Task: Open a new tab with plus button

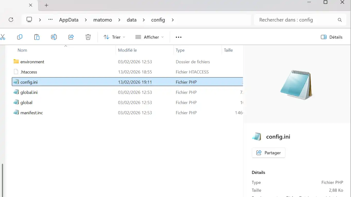Action: (46, 5)
